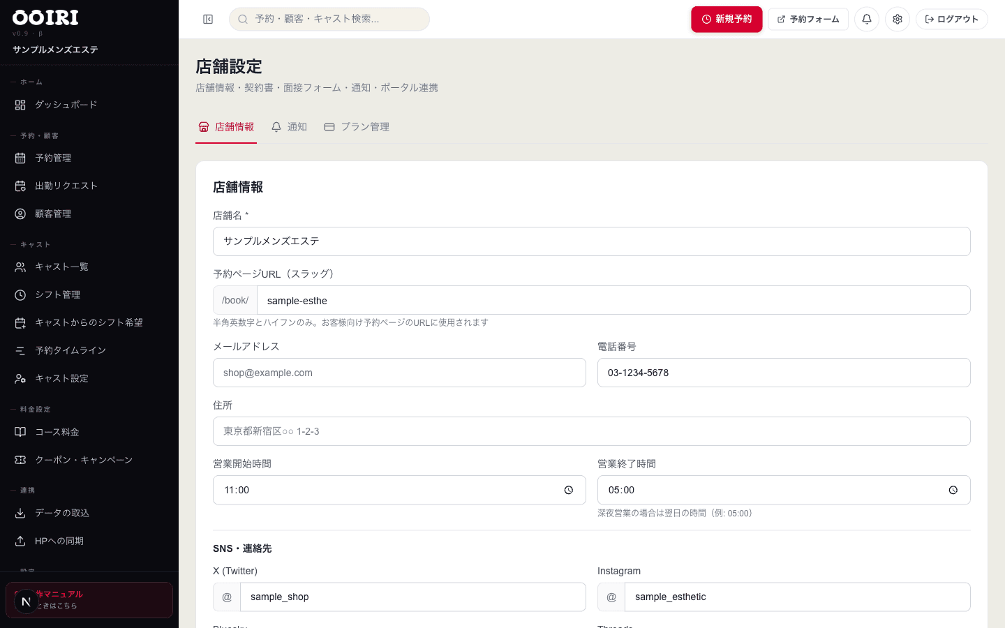Click the クーポン・キャンペーン ticket icon
Viewport: 1005px width, 628px height.
coord(20,460)
